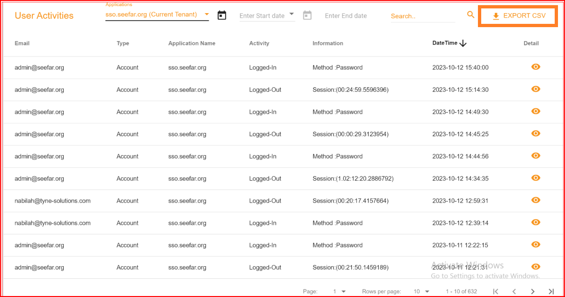565x297 pixels.
Task: Click nabilah@tyne-solutions.com in the Logged-In row
Action: point(52,223)
